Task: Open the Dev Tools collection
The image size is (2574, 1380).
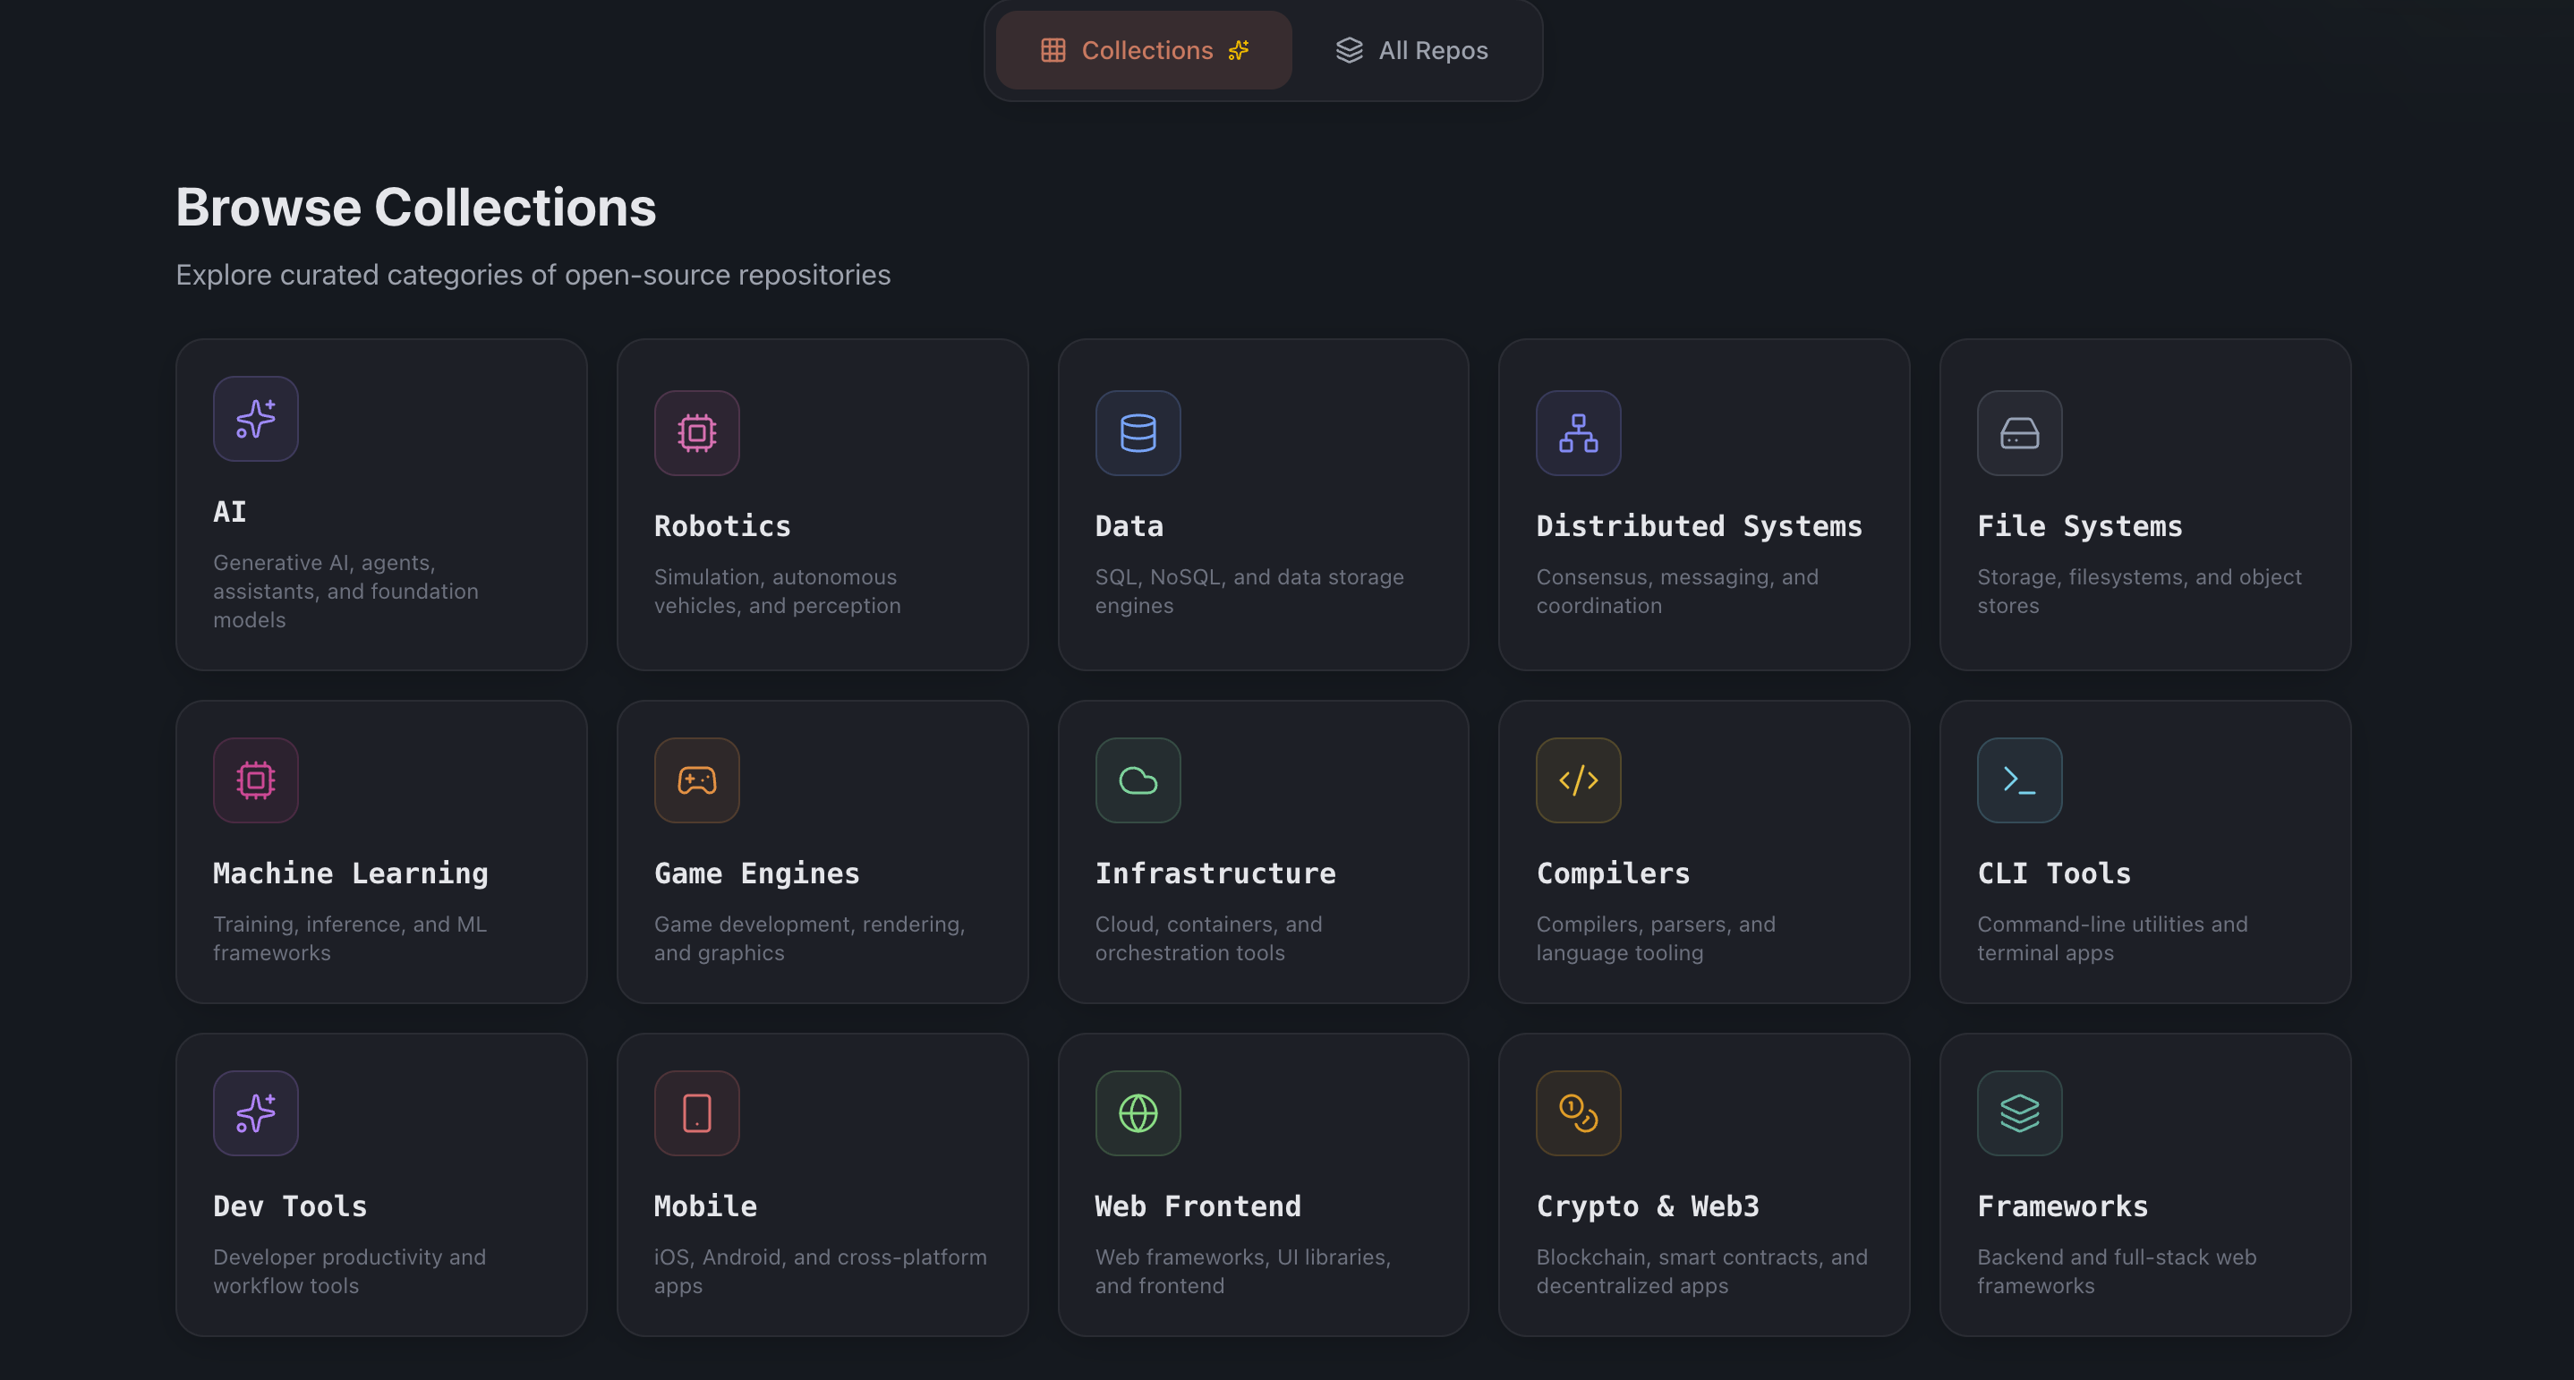Action: 380,1184
